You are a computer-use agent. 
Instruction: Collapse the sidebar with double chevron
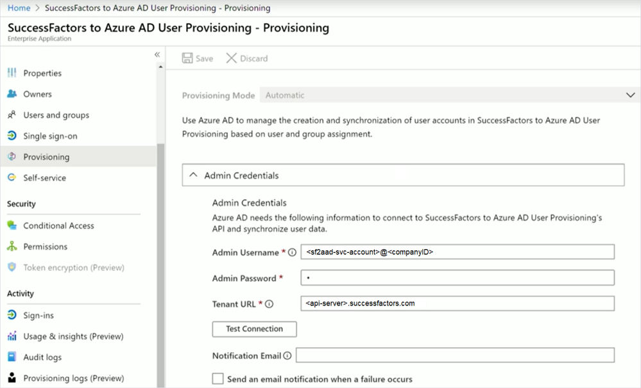click(157, 54)
